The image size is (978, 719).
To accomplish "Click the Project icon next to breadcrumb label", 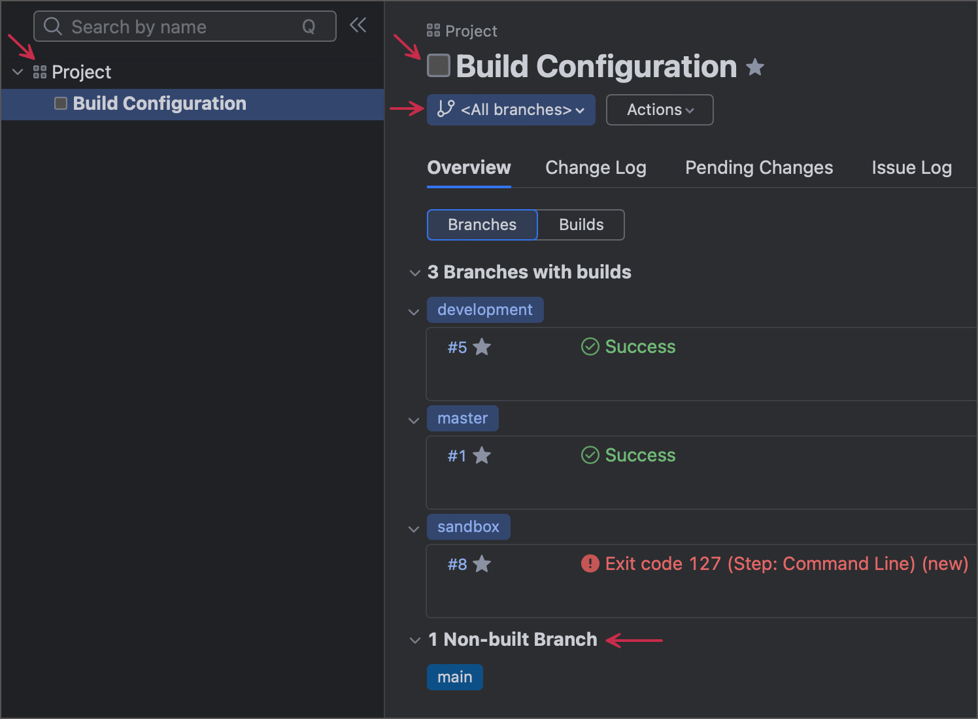I will point(432,30).
